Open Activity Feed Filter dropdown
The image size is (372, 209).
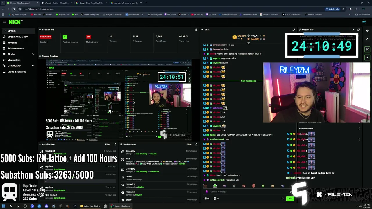coord(108,144)
